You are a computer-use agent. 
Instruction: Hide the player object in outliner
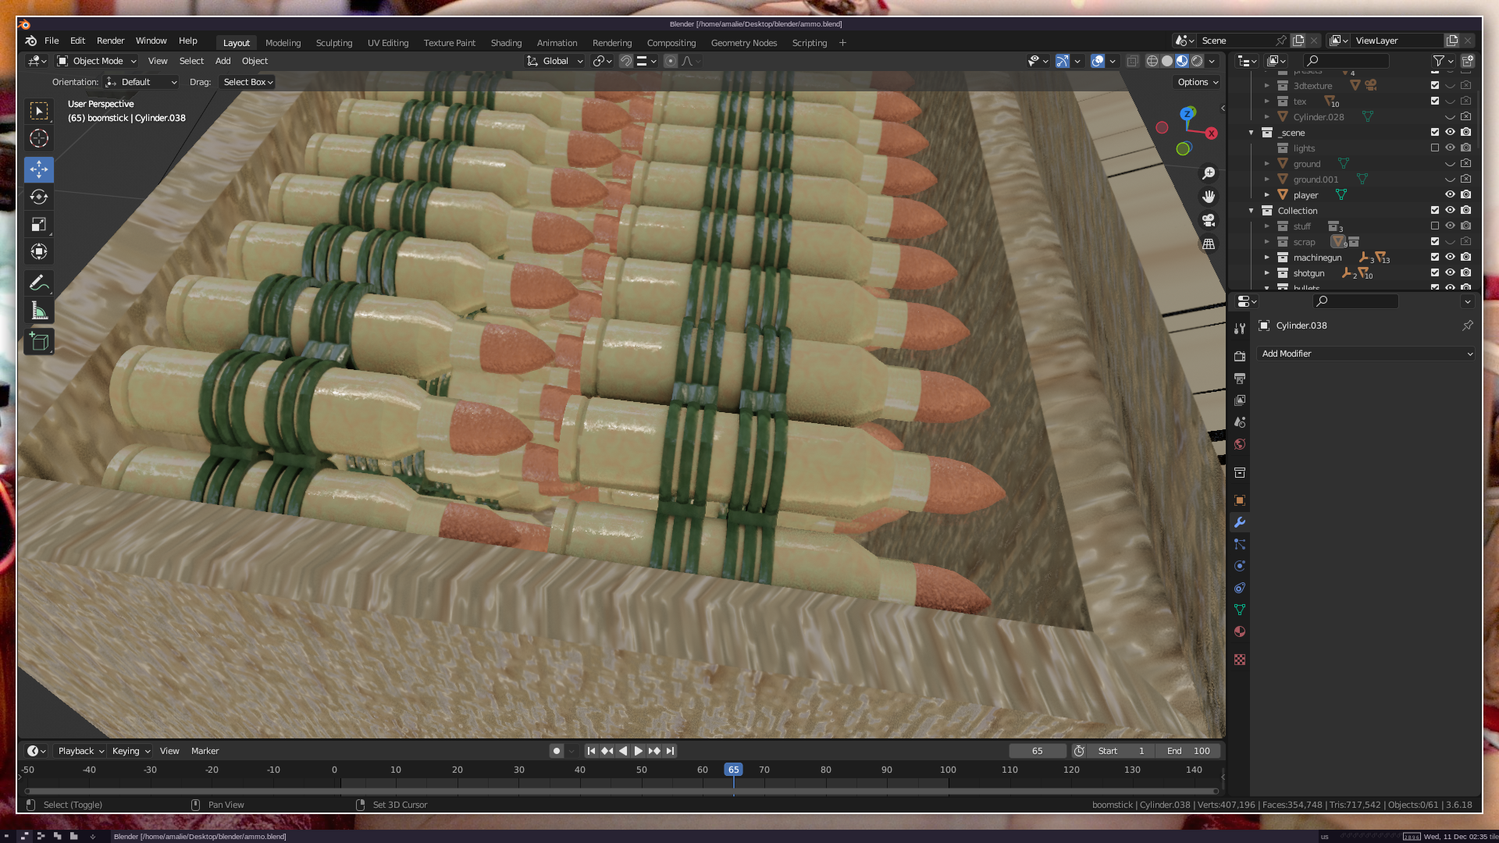pyautogui.click(x=1450, y=194)
